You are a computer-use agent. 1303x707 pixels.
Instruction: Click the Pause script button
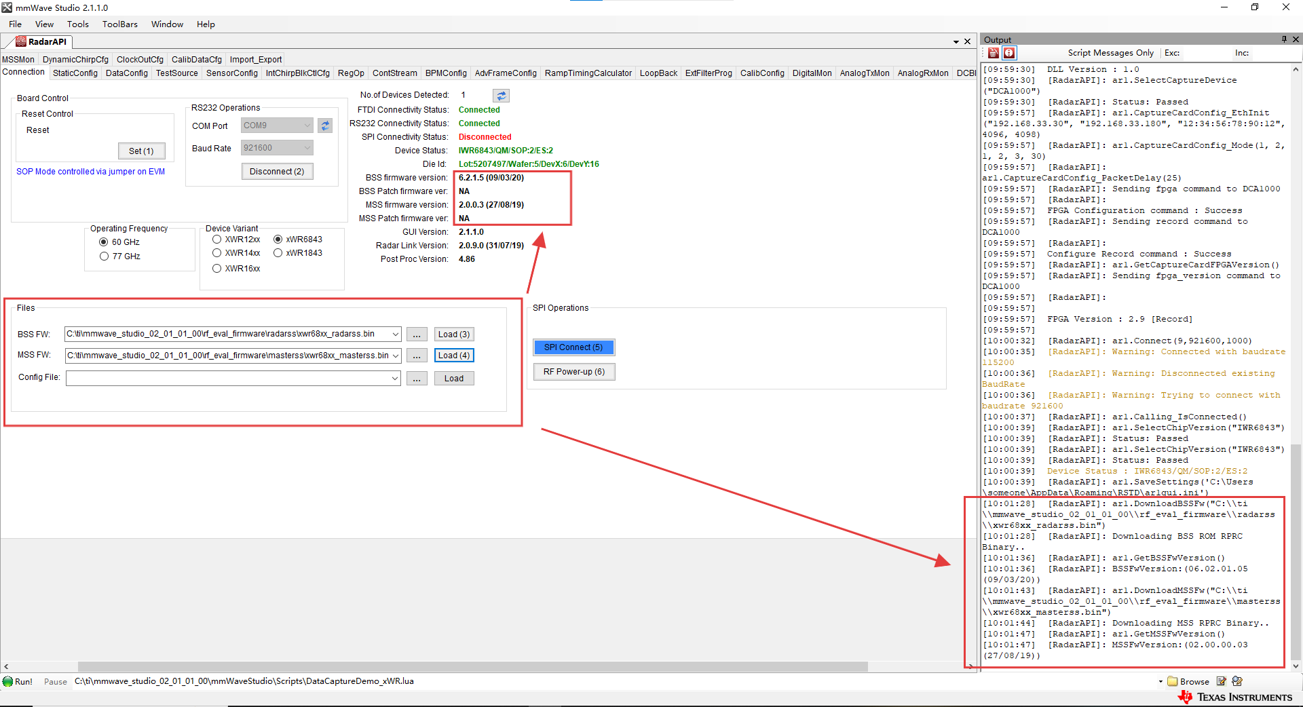pos(55,682)
